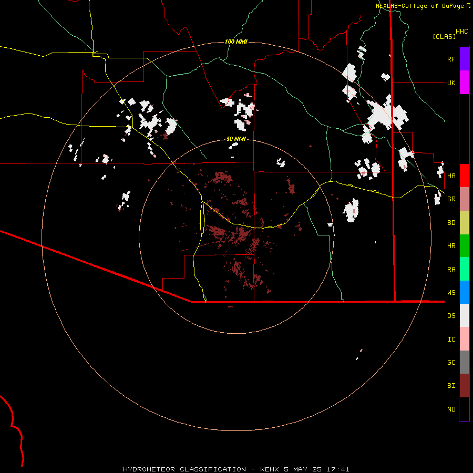Image resolution: width=473 pixels, height=473 pixels.
Task: Click the WS blue legend swatch
Action: tap(464, 292)
